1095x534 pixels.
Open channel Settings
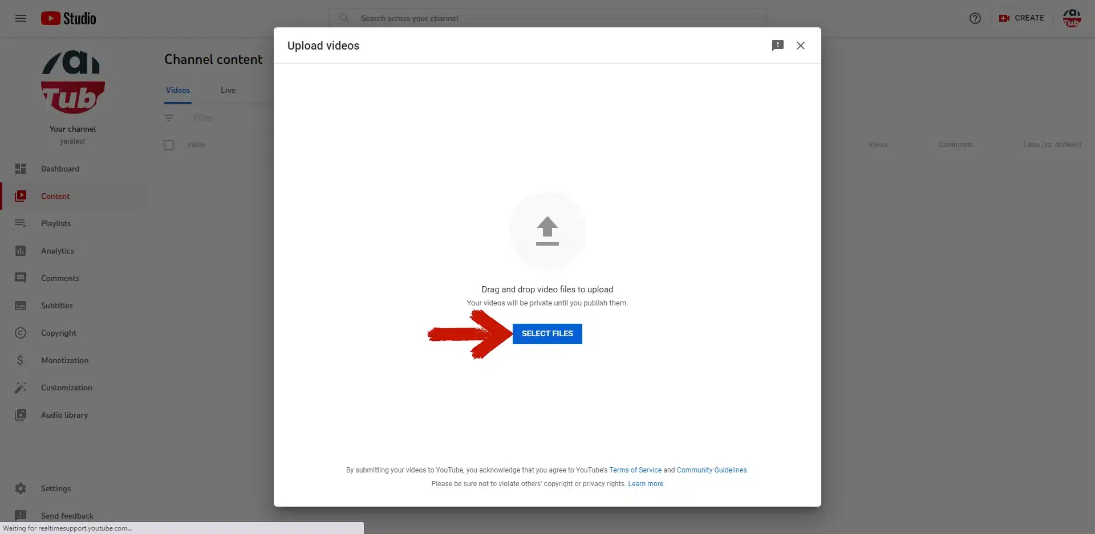(x=56, y=488)
